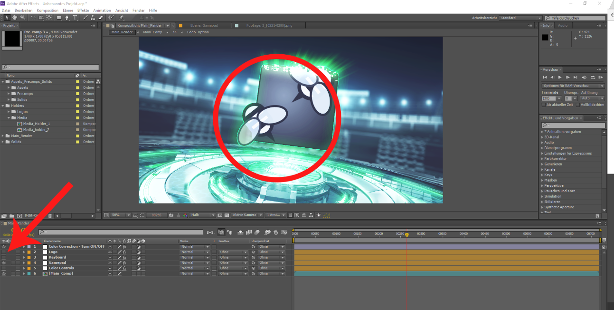Toggle the effects fx switch on Logo layer
The width and height of the screenshot is (614, 310).
click(124, 252)
